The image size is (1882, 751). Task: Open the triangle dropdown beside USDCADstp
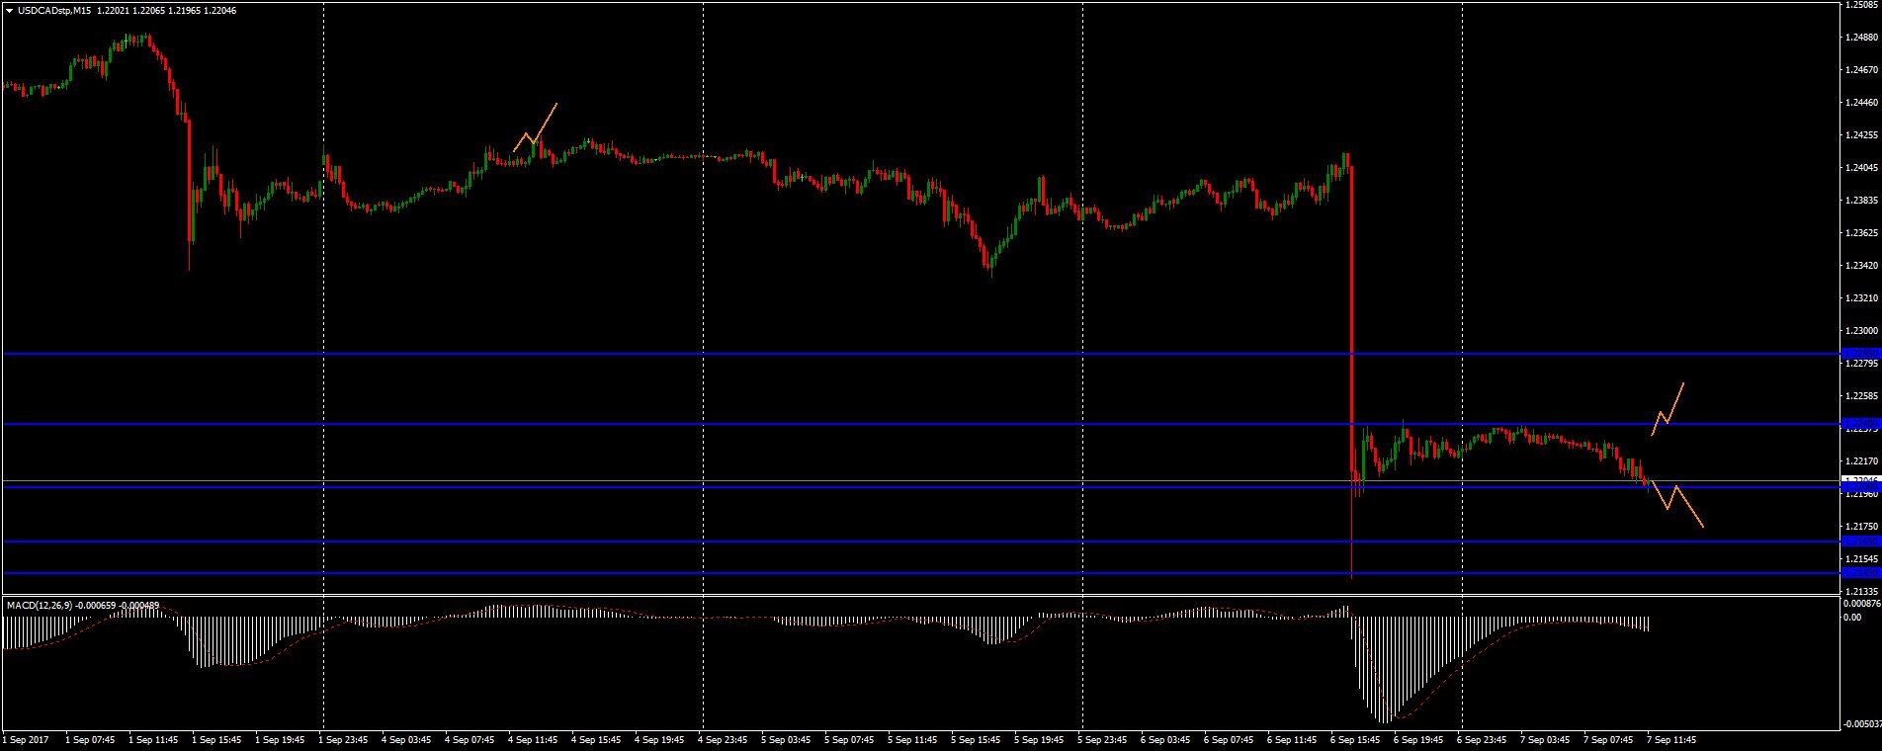point(9,10)
